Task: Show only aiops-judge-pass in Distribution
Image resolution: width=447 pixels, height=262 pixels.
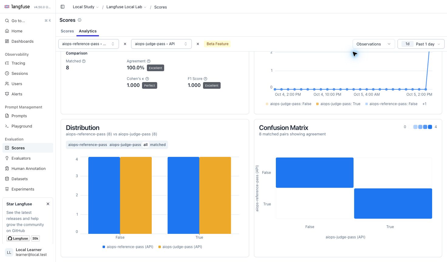Action: coord(125,145)
